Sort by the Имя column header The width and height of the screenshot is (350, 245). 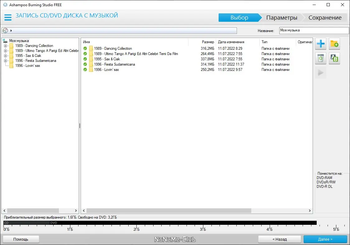(135, 42)
